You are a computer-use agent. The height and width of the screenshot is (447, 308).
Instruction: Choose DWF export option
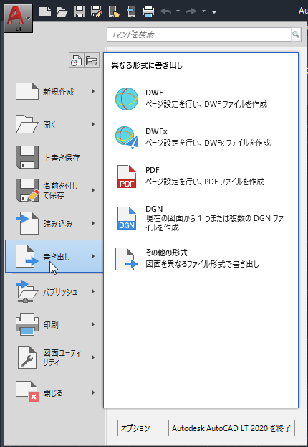click(201, 98)
